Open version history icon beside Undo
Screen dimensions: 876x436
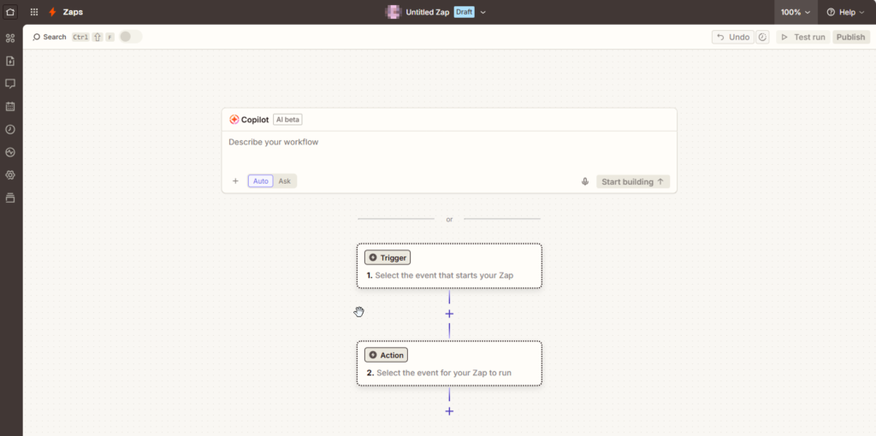[x=762, y=37]
